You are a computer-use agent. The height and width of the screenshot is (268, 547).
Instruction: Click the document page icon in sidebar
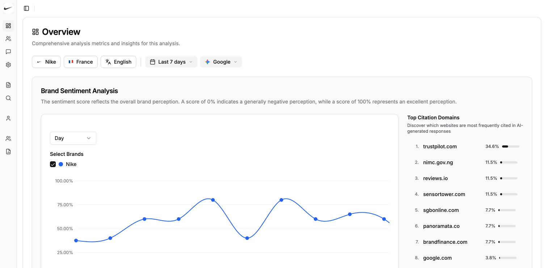click(8, 85)
